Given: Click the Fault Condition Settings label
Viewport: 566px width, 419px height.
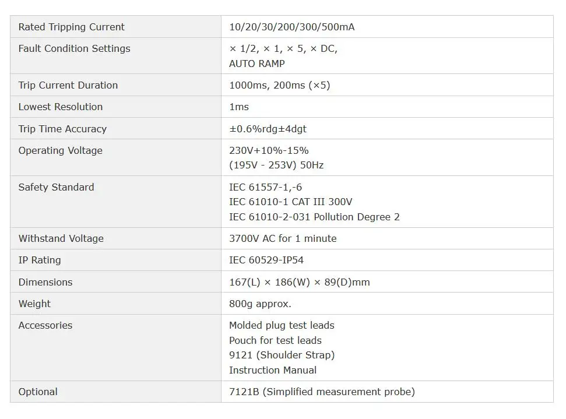Looking at the screenshot, I should coord(75,49).
